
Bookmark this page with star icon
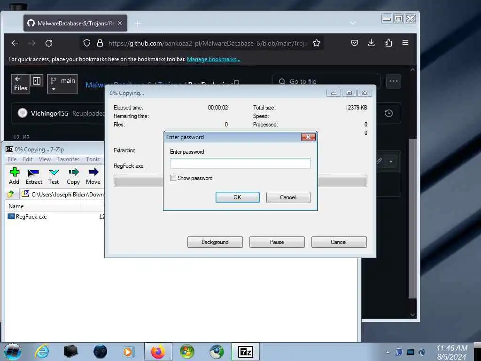click(317, 43)
